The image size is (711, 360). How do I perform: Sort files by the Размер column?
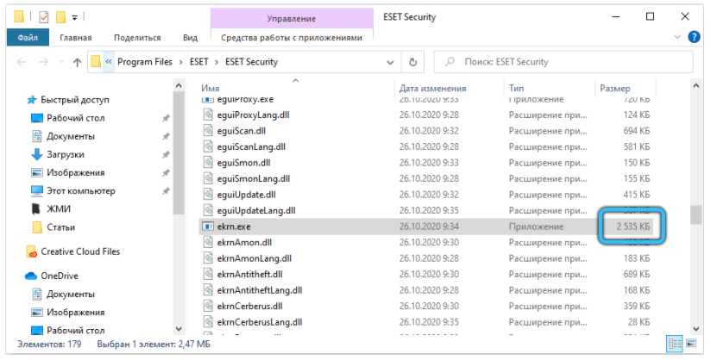click(x=614, y=89)
